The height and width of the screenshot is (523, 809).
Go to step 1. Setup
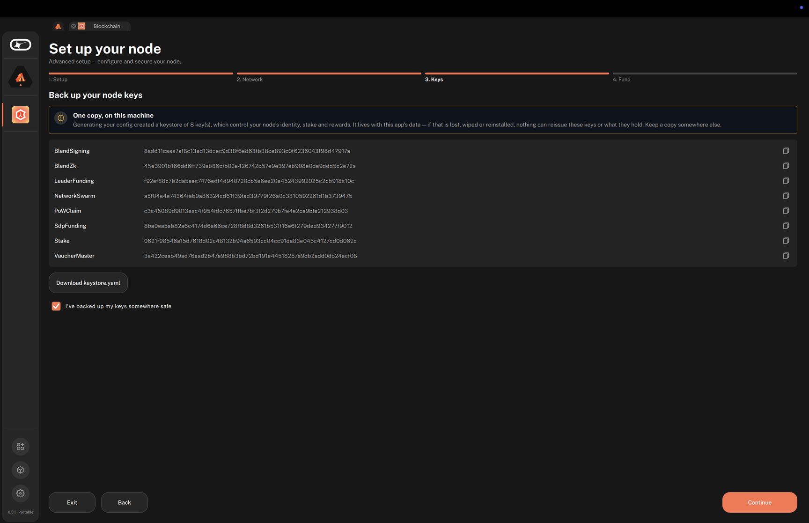pos(58,80)
